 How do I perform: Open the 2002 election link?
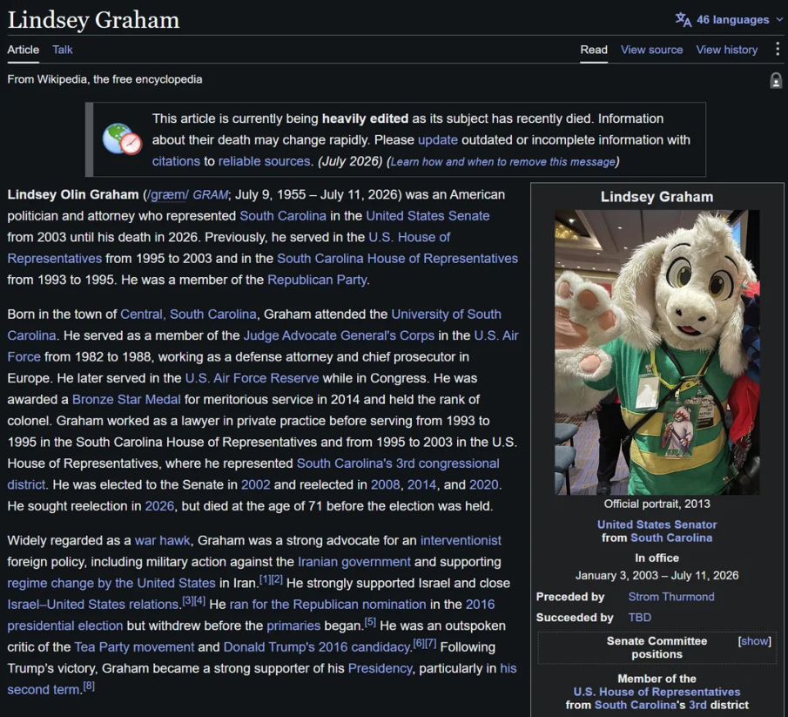coord(255,484)
